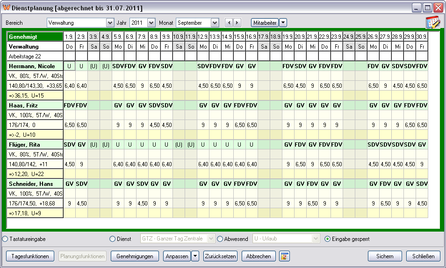
Task: Select the Flüger, Rita row header
Action: [x=35, y=145]
